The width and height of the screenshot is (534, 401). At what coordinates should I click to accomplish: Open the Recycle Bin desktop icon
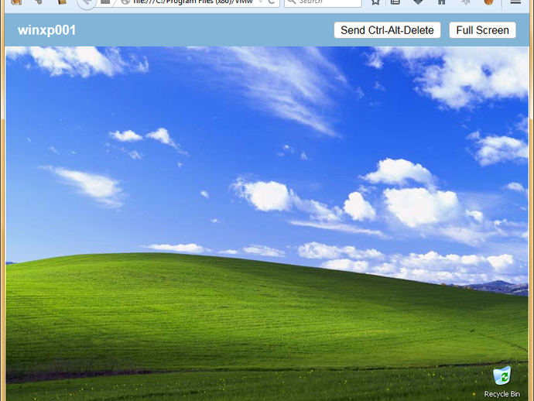(x=502, y=382)
